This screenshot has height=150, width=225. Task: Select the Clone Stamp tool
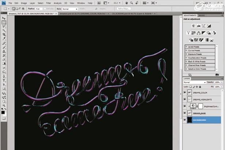click(4, 51)
